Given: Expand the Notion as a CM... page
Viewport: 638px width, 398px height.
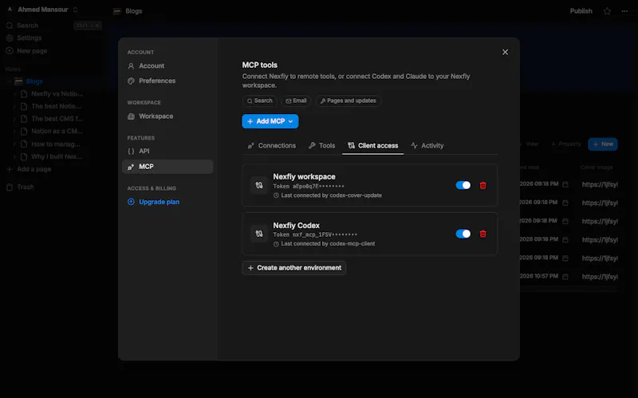Looking at the screenshot, I should tap(14, 132).
